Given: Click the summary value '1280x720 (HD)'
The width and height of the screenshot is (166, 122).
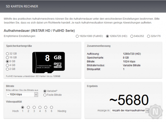Looking at the screenshot, I should (x=132, y=54).
